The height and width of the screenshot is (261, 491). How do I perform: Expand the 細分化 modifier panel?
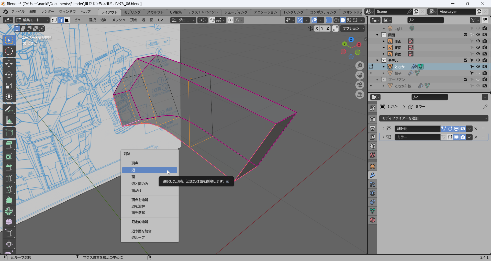click(383, 129)
